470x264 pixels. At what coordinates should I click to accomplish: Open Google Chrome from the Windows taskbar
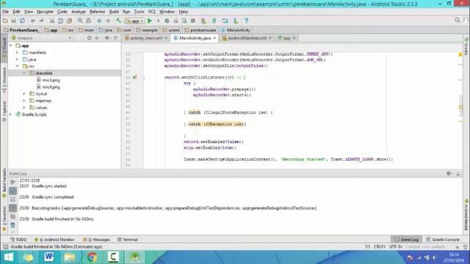92,257
